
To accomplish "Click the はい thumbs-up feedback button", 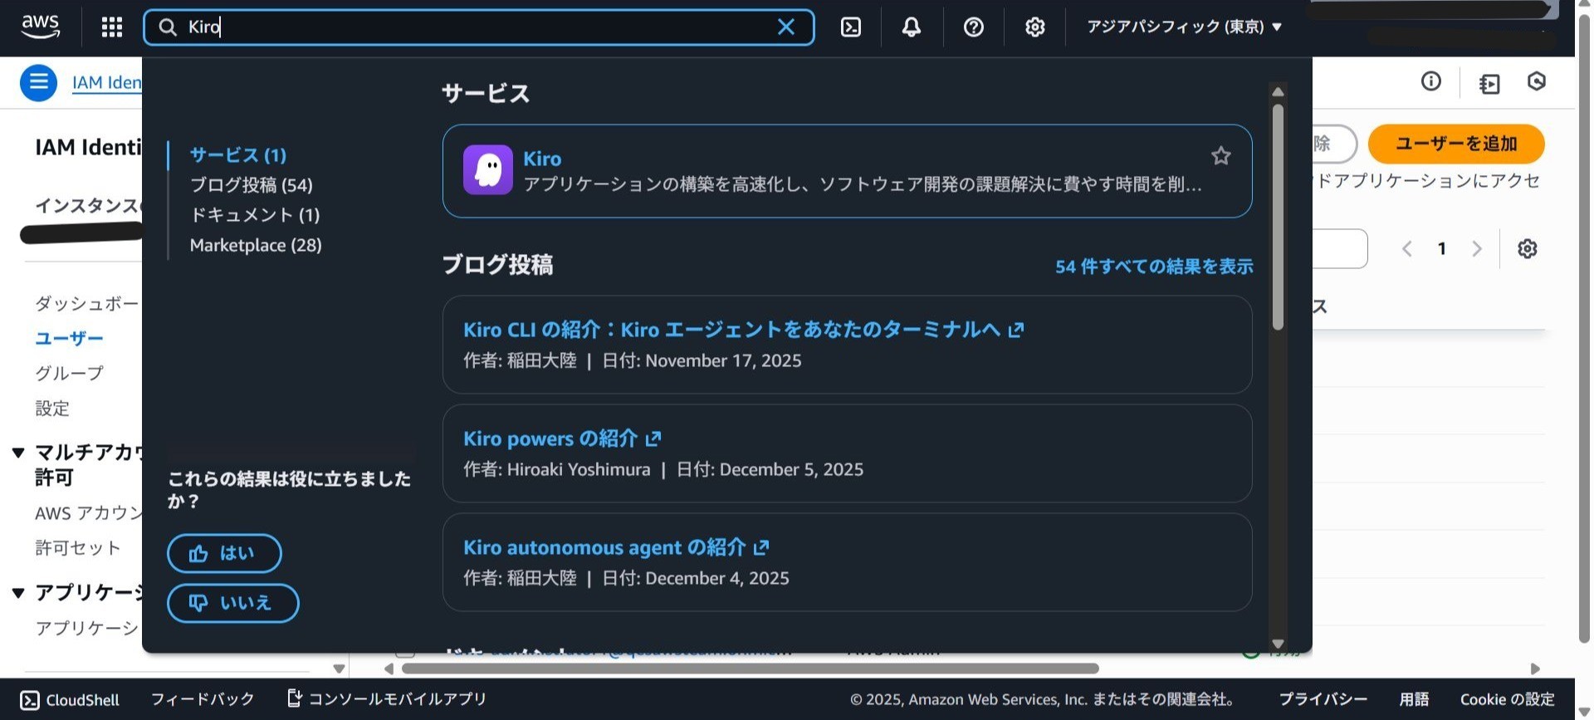I will [x=224, y=553].
